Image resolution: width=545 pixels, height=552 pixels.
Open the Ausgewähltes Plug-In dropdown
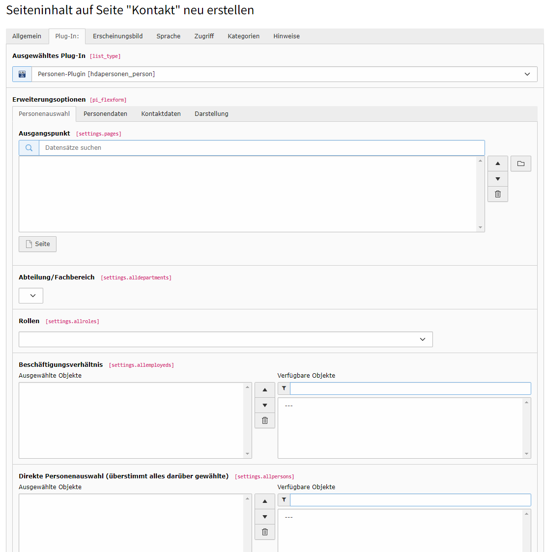pos(285,74)
